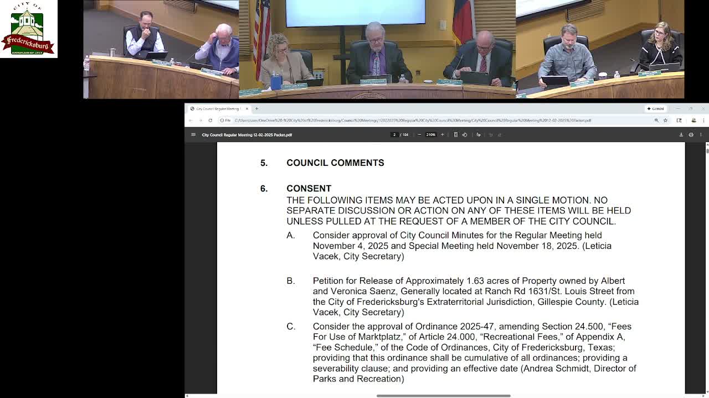
Task: Open the Chrome three-dot menu
Action: (x=703, y=120)
